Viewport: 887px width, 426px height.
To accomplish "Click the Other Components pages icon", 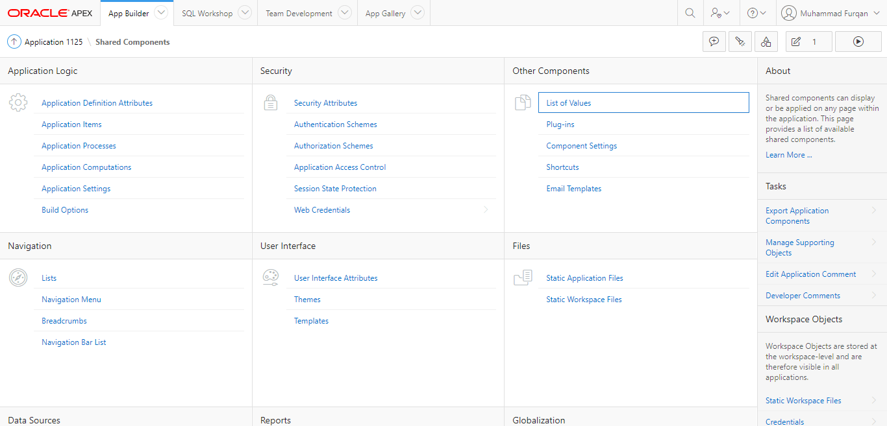I will [x=523, y=102].
